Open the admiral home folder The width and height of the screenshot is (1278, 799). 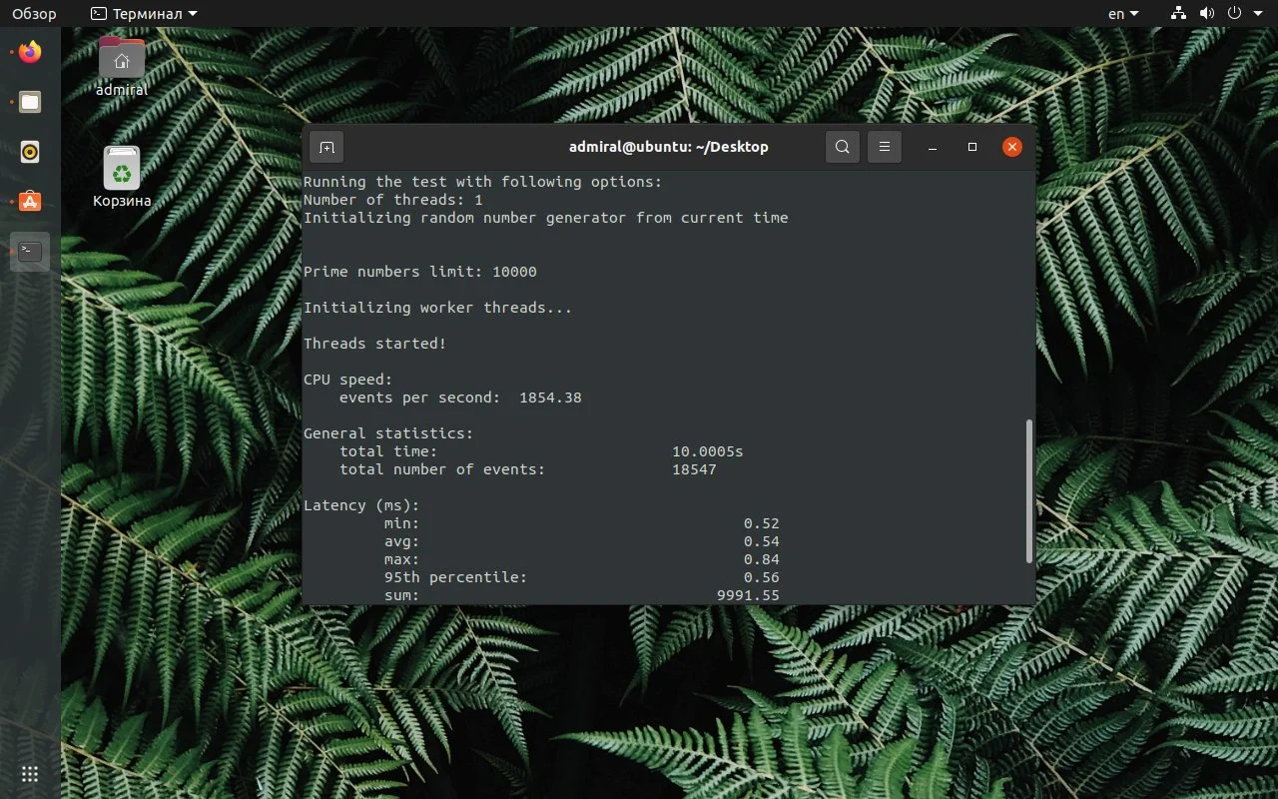point(122,66)
